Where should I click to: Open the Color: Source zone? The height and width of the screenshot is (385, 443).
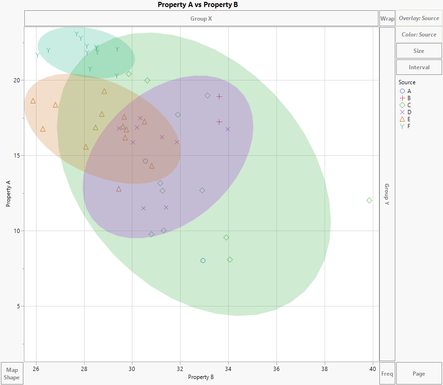(419, 34)
